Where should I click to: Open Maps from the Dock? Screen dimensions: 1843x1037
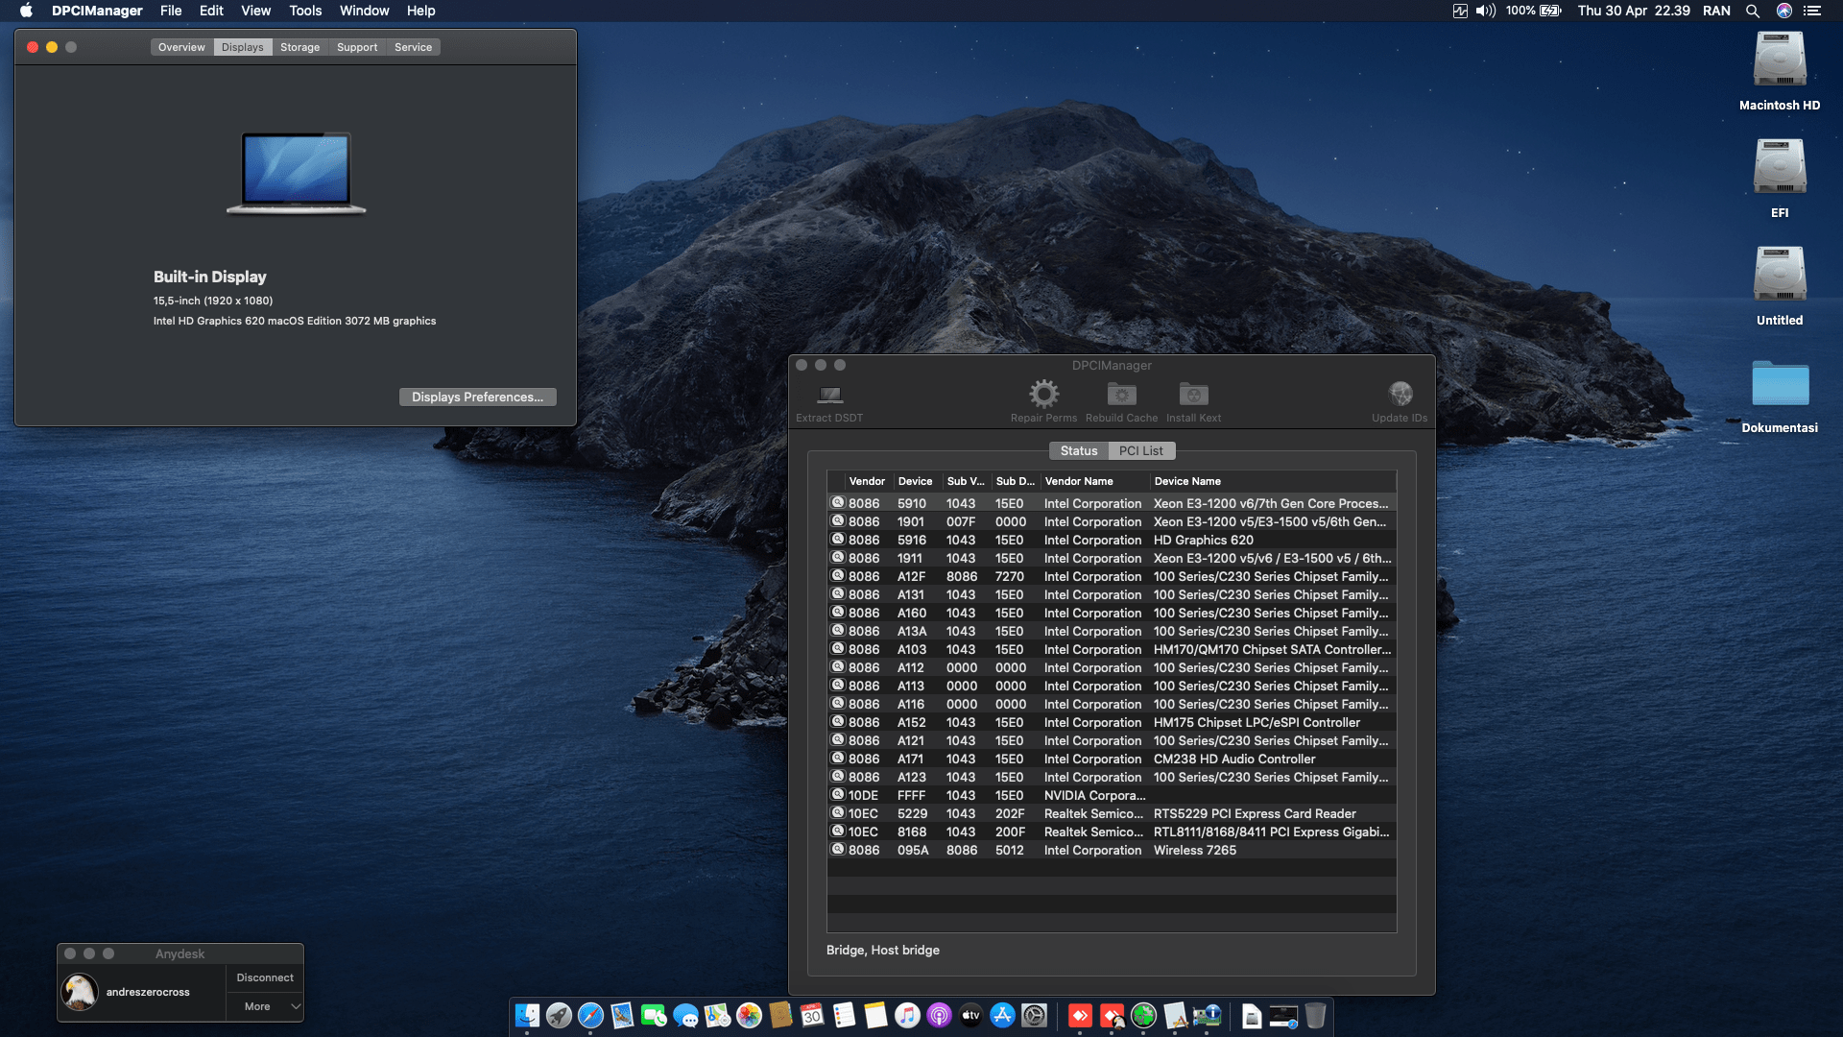tap(717, 1015)
